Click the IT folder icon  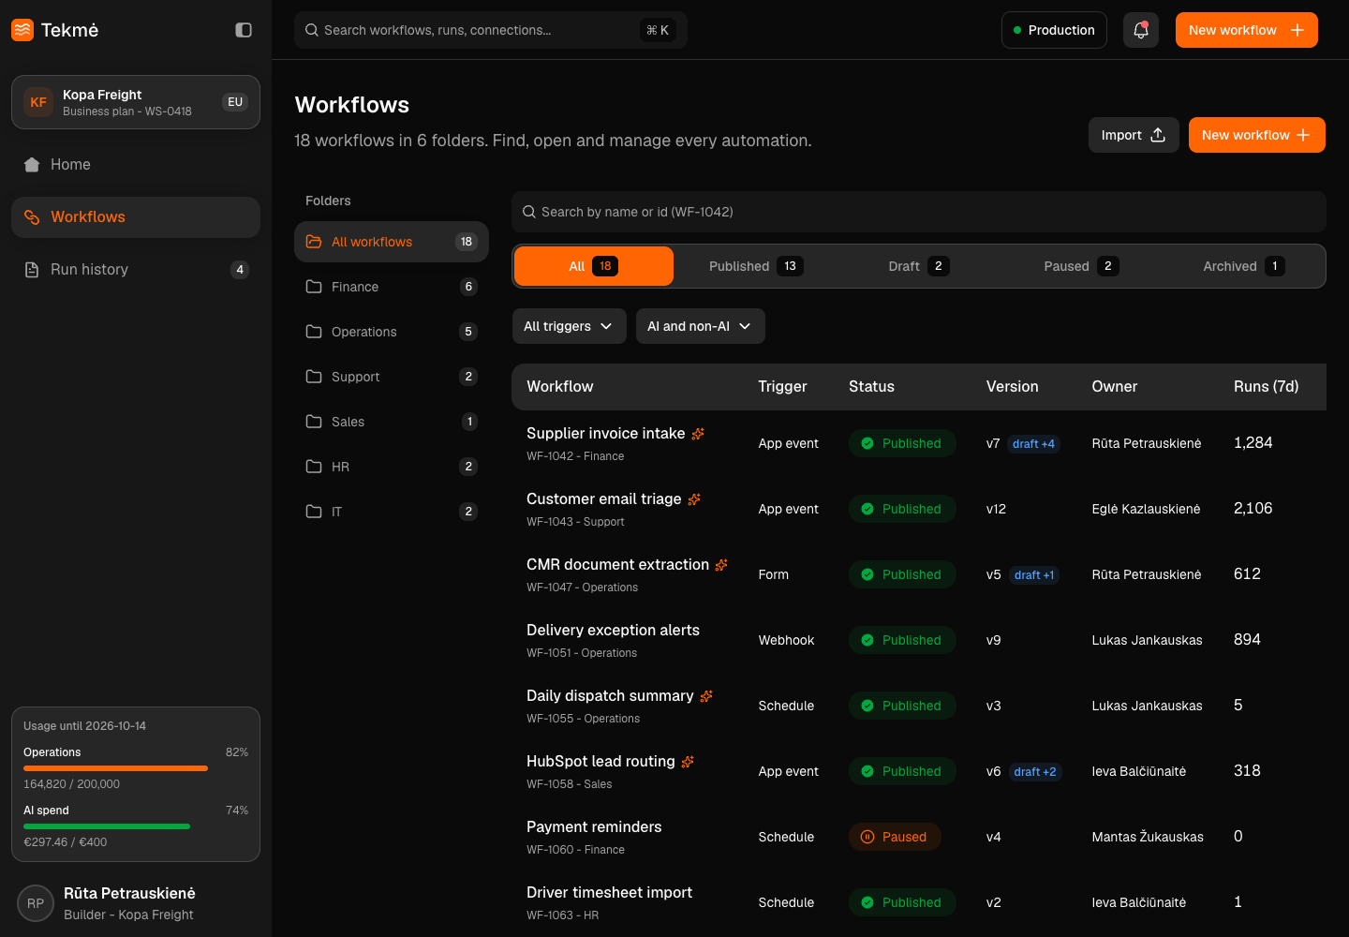point(314,512)
